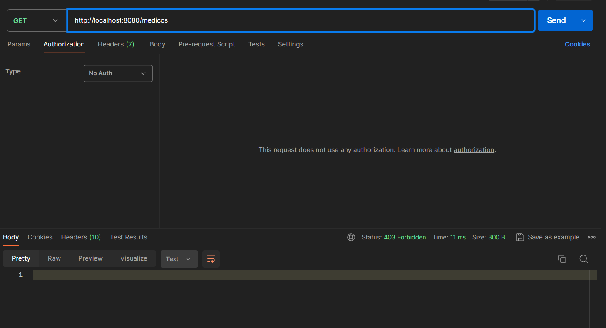Open the Test Results tab
This screenshot has height=328, width=606.
pos(128,237)
